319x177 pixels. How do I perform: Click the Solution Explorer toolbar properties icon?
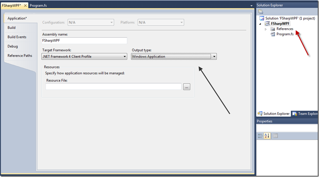(x=261, y=11)
